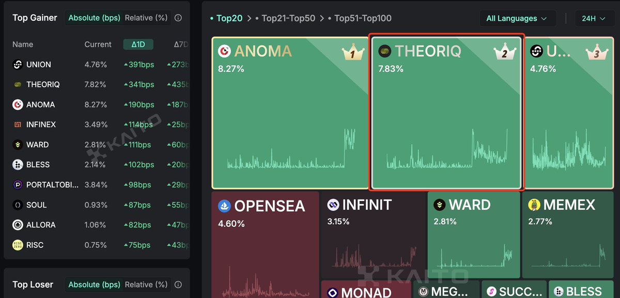Click the INFINEX logo icon
620x298 pixels.
tap(18, 124)
